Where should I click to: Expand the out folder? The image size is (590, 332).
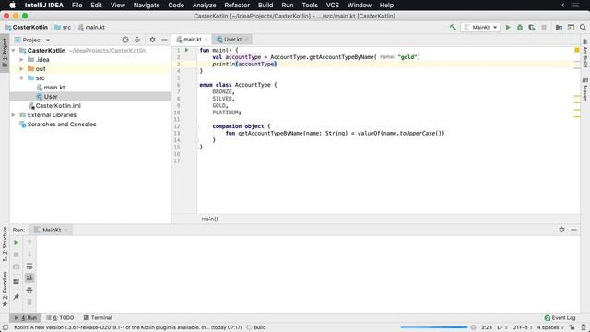(x=21, y=69)
